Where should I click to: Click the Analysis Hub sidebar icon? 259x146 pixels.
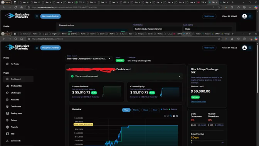point(7,86)
